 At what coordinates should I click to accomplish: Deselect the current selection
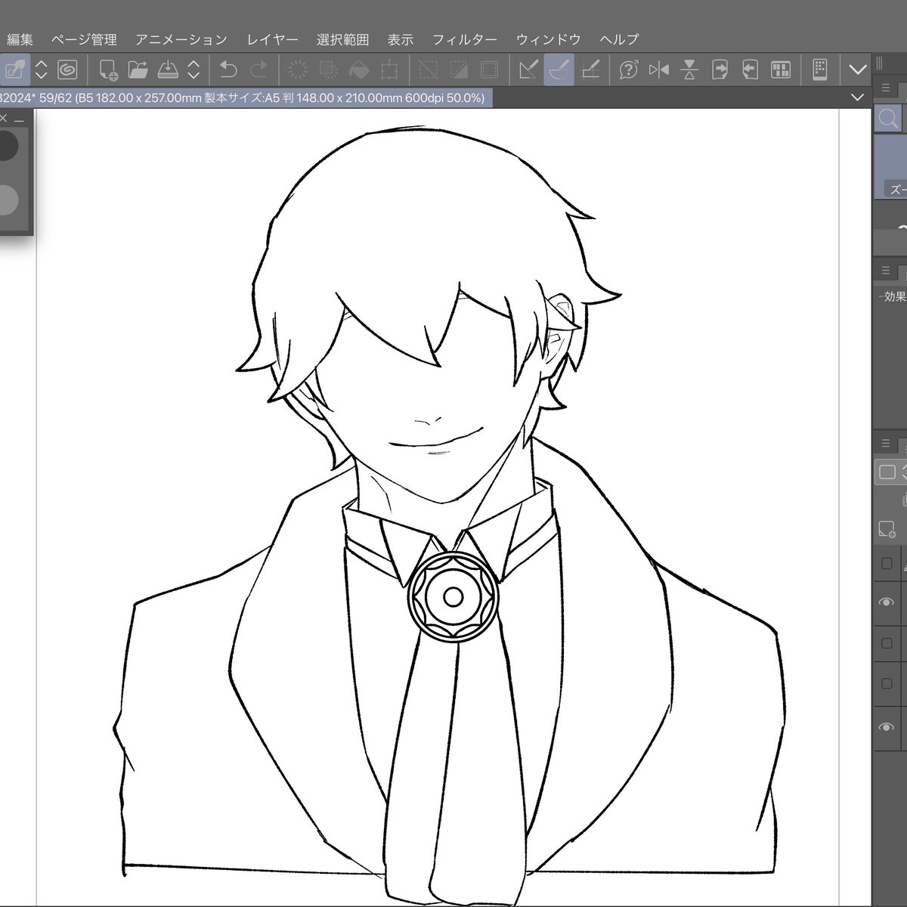click(429, 70)
